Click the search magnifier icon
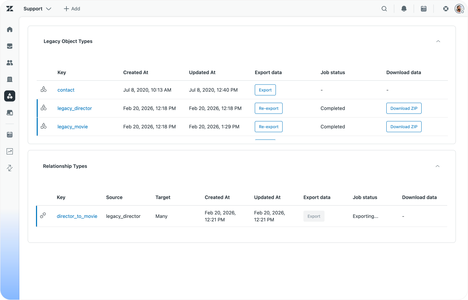 [x=384, y=9]
